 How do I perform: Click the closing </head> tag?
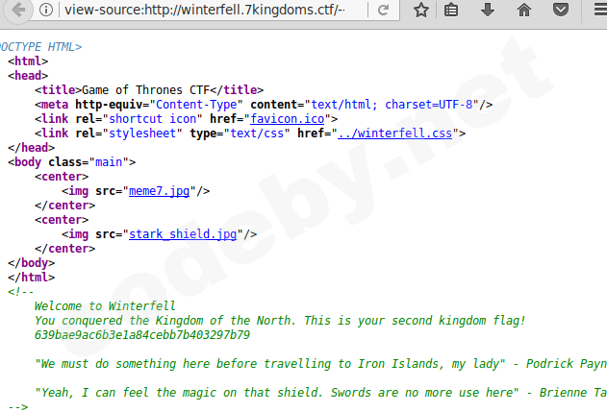tap(32, 148)
